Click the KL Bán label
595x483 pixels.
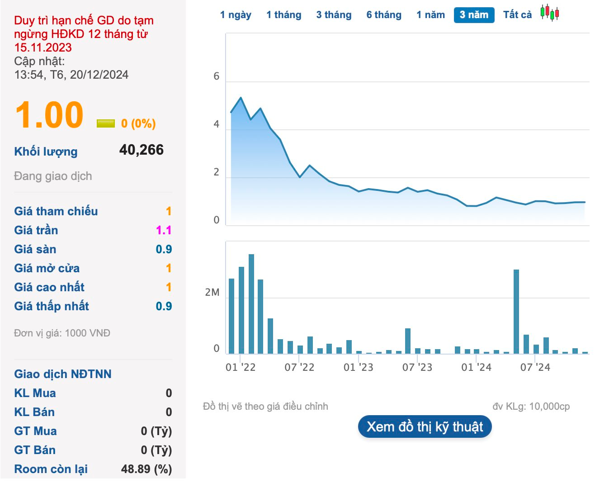coord(34,412)
